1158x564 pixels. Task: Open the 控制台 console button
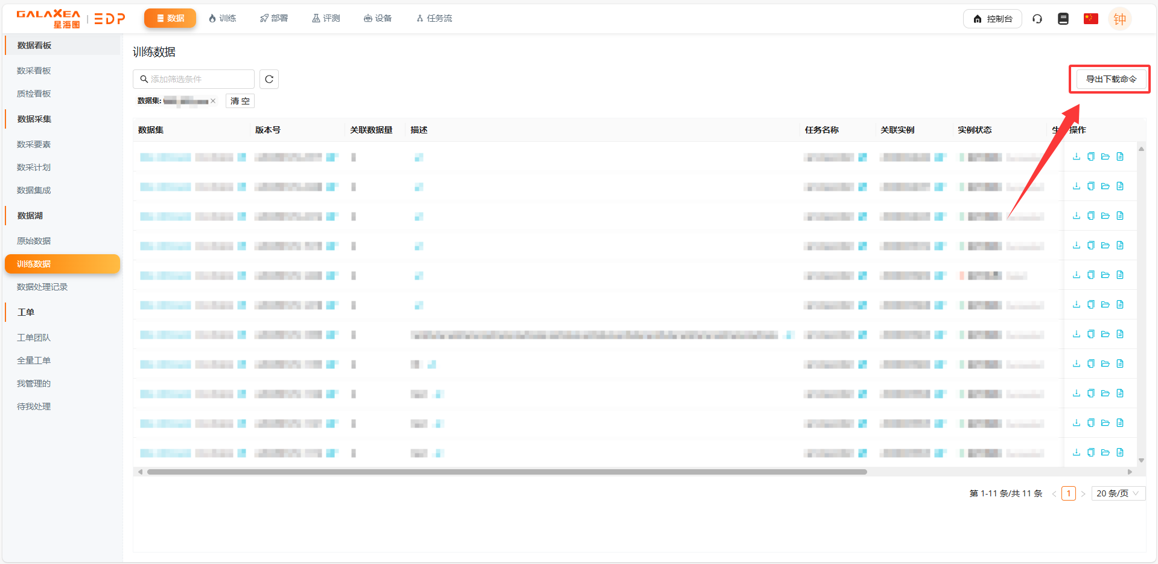point(992,19)
